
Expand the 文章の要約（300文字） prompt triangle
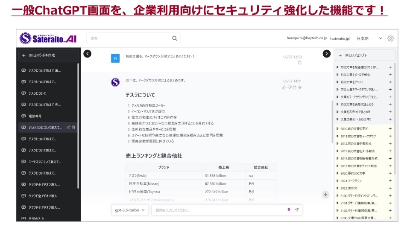pyautogui.click(x=338, y=119)
